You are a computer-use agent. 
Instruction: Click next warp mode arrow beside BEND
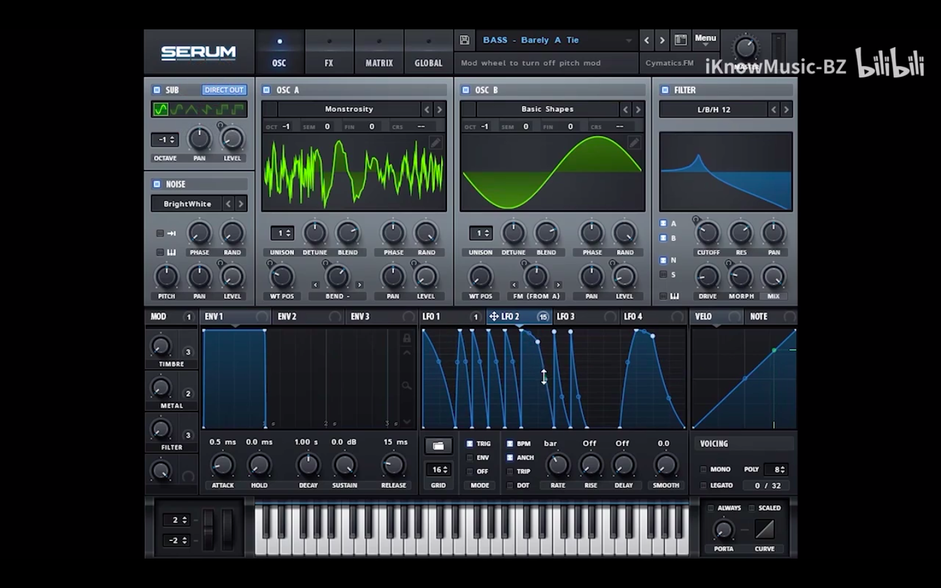tap(359, 285)
